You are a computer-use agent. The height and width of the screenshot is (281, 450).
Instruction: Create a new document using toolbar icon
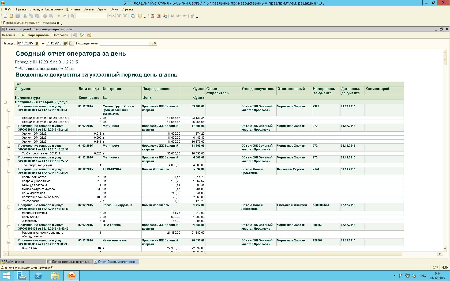pyautogui.click(x=5, y=16)
